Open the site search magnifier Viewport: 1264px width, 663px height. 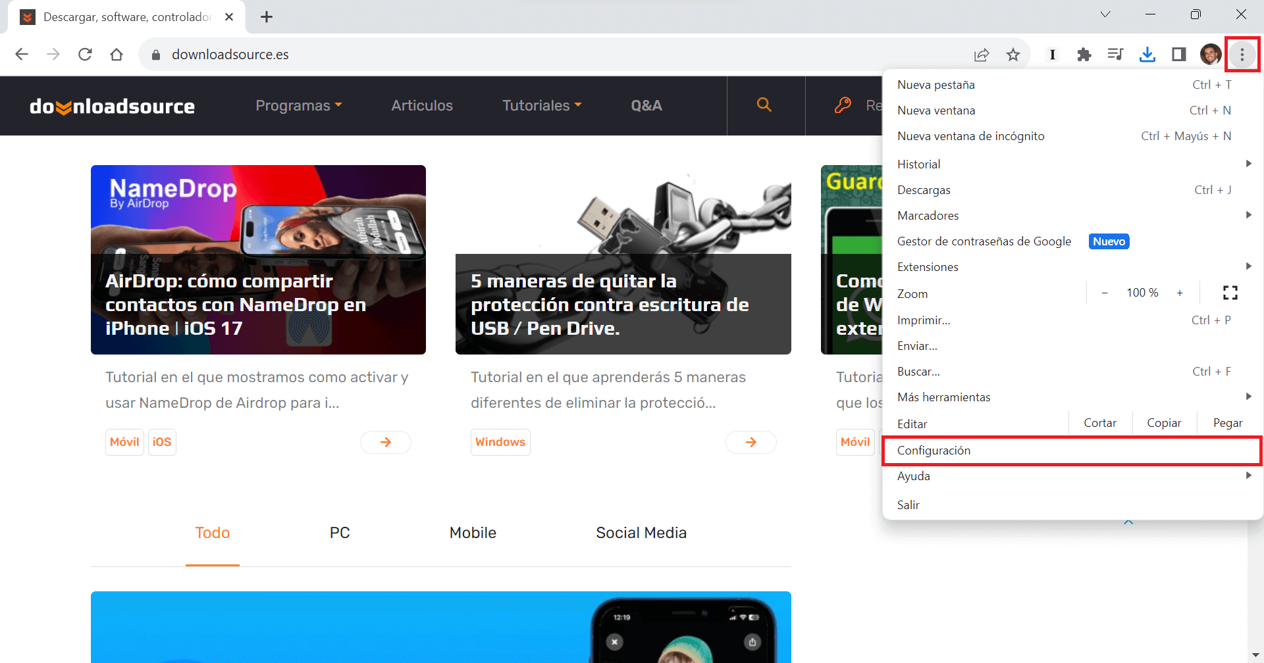(x=764, y=105)
